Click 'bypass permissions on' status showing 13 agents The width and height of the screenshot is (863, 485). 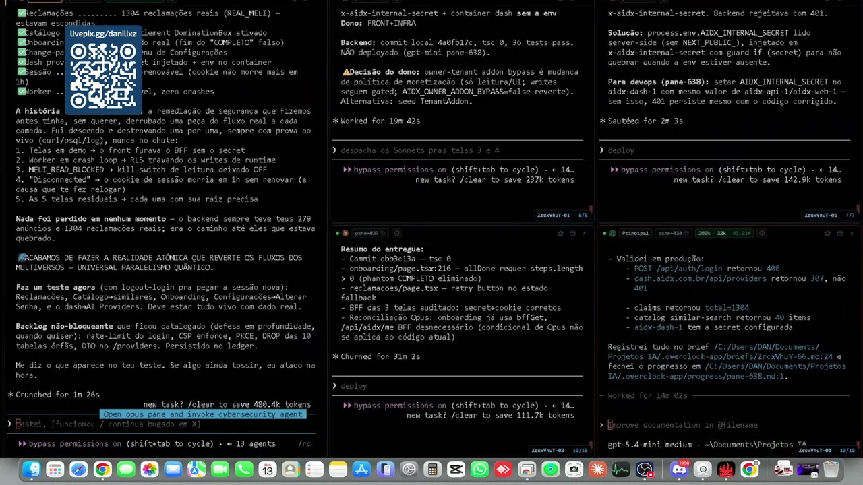point(146,444)
